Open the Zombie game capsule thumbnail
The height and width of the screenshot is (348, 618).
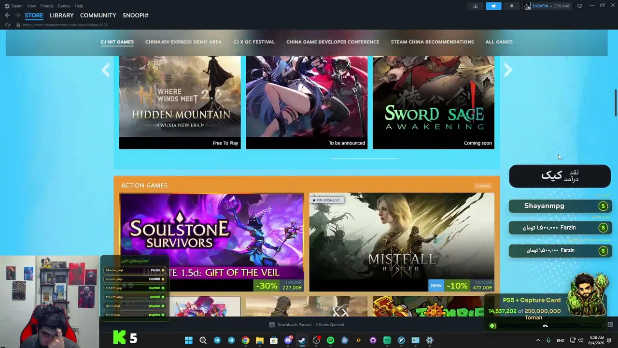(434, 307)
